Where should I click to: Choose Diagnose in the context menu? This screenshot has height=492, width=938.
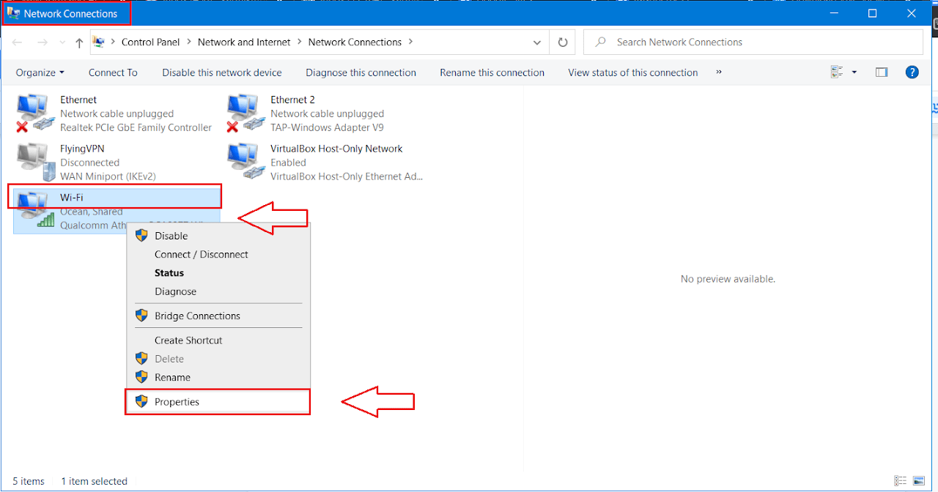point(218,291)
